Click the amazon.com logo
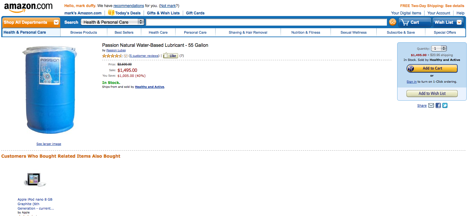Viewport: 467px width, 216px height. (27, 7)
